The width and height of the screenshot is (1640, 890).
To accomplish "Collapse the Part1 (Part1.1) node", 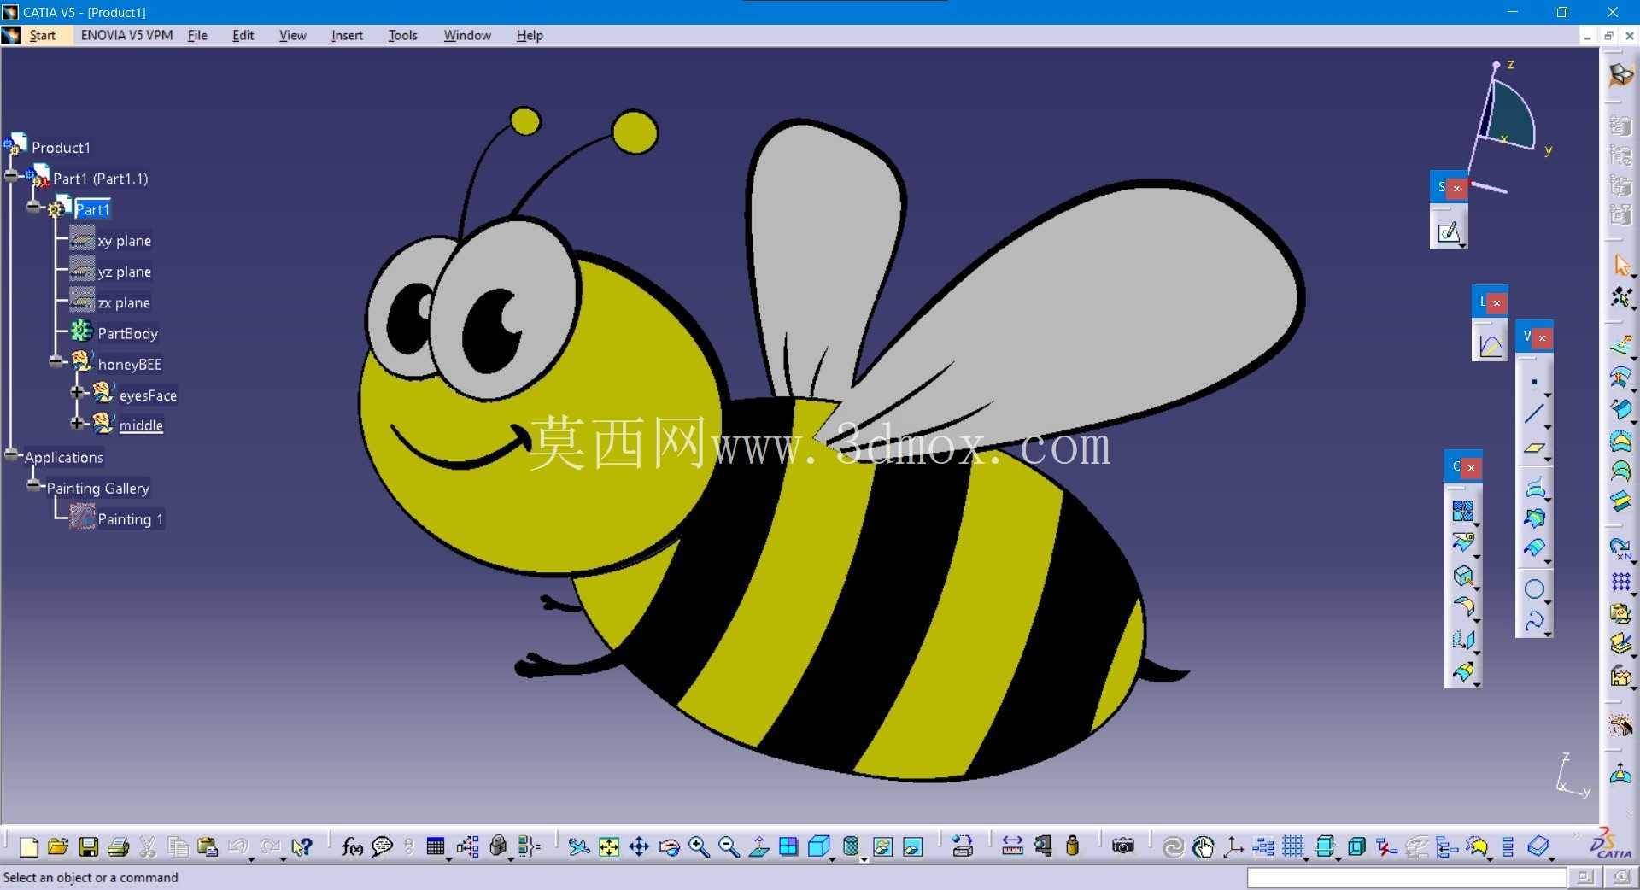I will (x=11, y=176).
